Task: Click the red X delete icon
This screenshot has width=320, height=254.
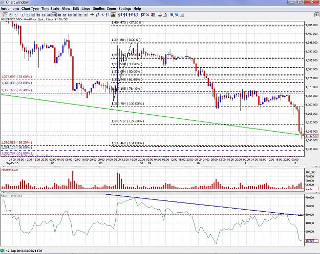Action: tap(148, 15)
